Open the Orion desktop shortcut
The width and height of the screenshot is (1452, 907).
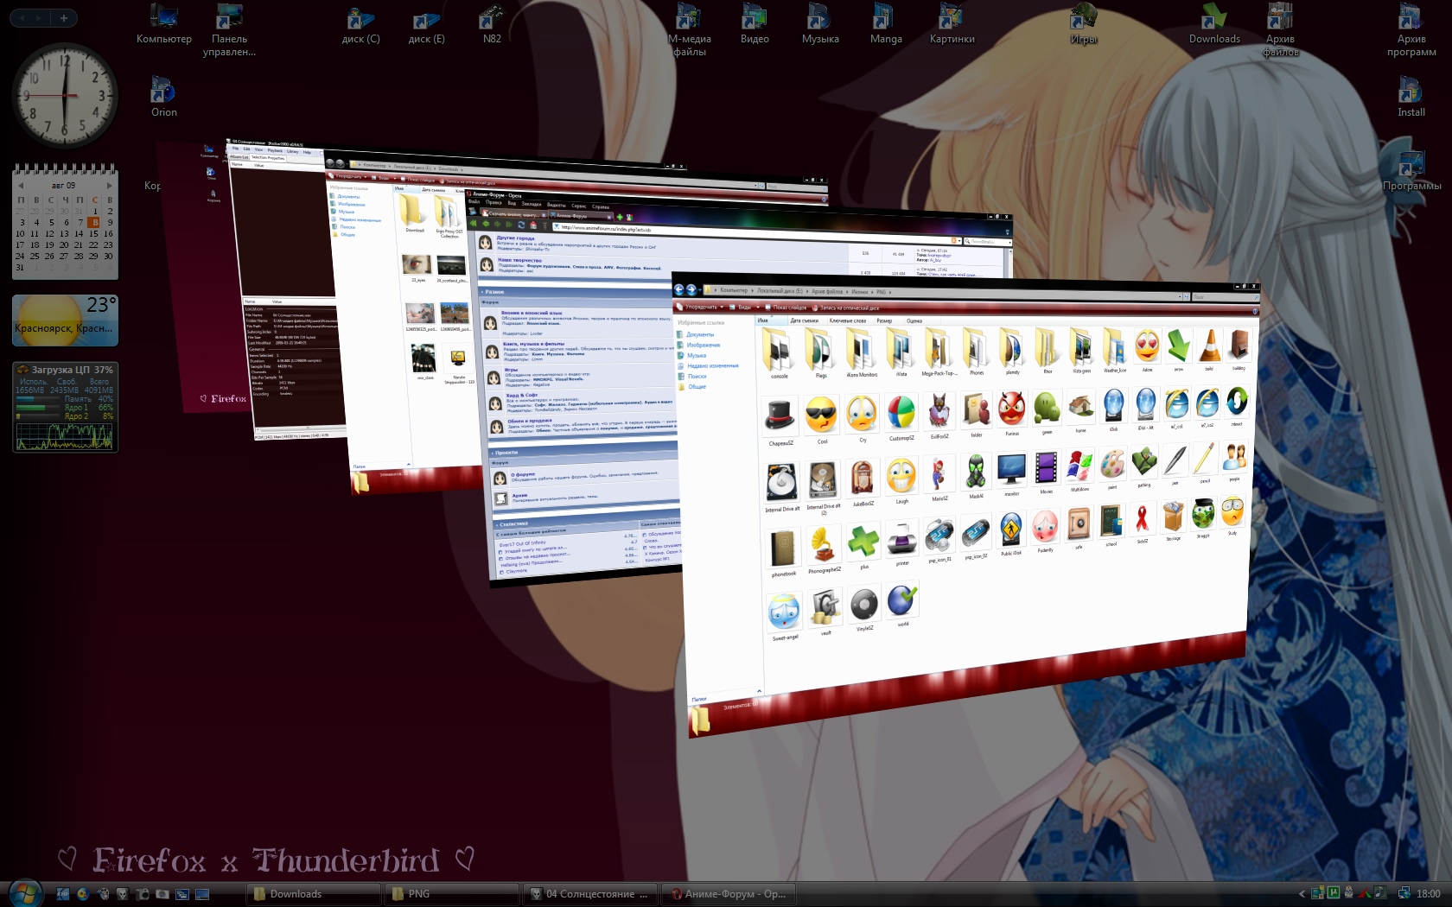(163, 97)
